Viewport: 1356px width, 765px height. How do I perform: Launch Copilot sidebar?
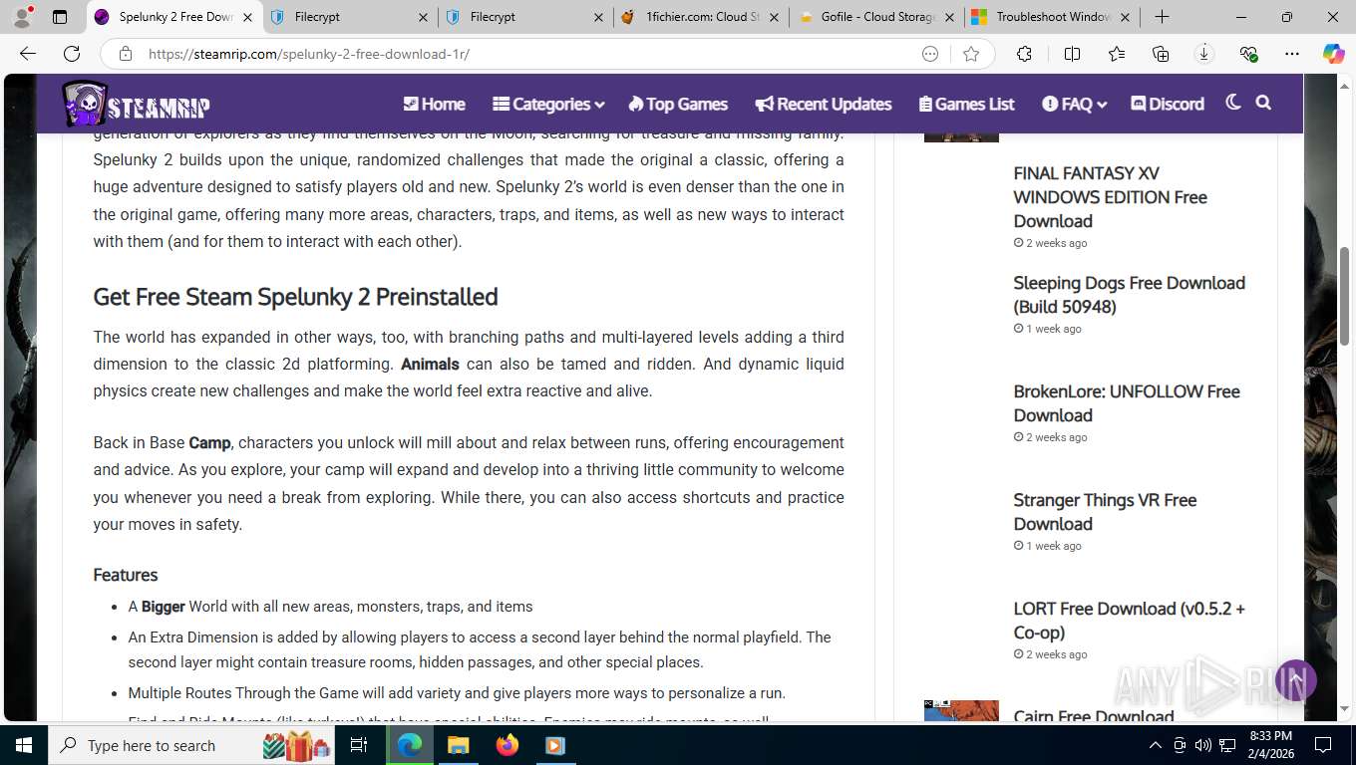pyautogui.click(x=1334, y=54)
